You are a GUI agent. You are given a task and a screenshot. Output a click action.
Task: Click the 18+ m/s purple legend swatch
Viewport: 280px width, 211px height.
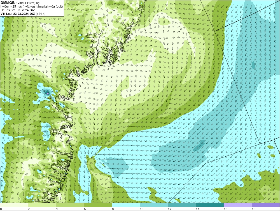click(266, 205)
